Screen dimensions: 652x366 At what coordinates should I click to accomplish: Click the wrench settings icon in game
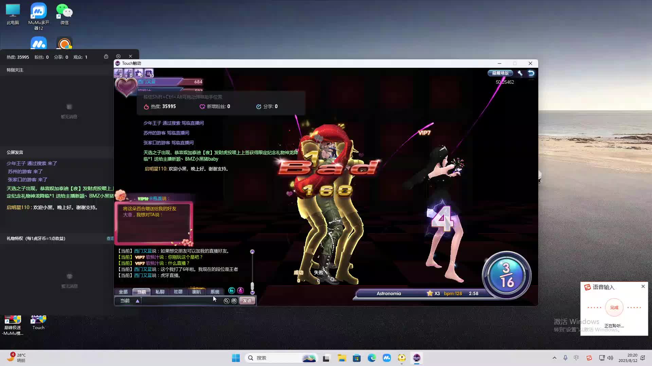point(520,73)
